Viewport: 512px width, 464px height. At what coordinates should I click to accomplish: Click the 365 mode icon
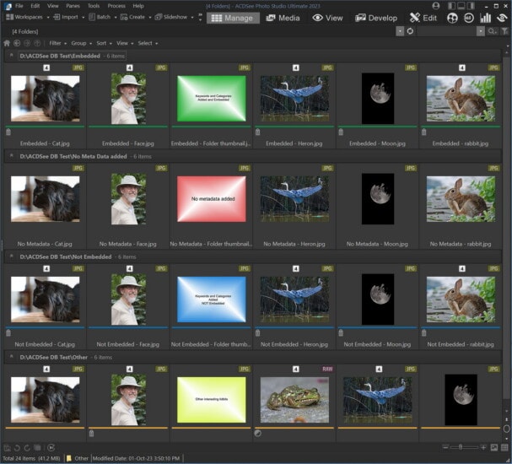pos(468,17)
